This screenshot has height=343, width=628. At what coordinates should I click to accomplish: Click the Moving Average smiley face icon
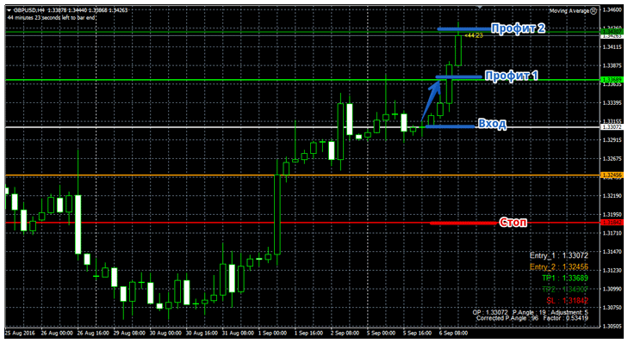(594, 11)
